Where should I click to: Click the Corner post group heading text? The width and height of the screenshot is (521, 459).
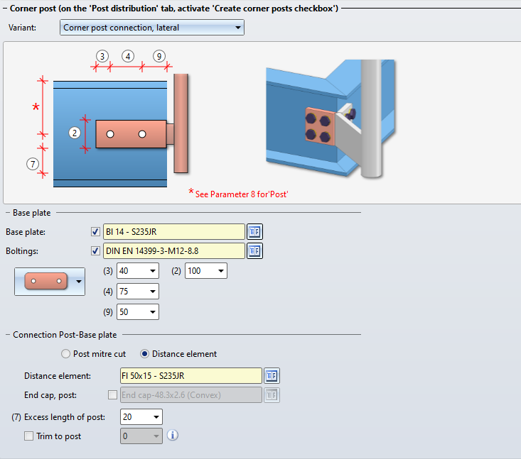173,9
